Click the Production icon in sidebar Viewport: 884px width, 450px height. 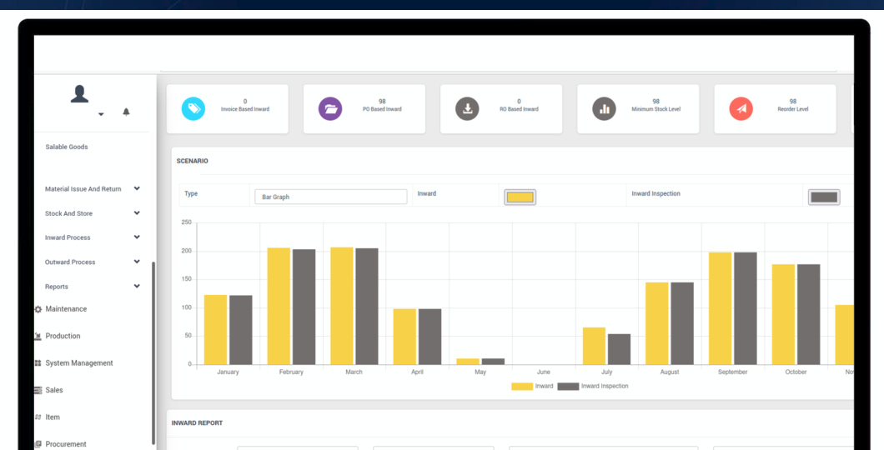click(38, 336)
